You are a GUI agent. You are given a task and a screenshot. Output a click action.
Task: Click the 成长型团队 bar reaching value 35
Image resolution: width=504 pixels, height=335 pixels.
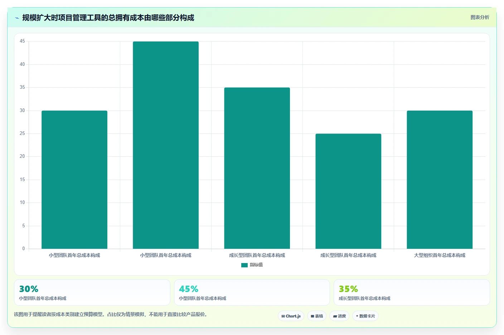point(257,168)
